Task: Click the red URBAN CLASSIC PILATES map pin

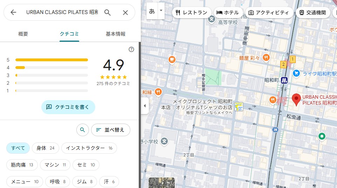Action: coord(296,99)
